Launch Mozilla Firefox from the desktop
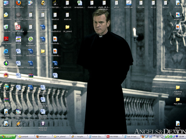The height and width of the screenshot is (139, 186). [x=18, y=3]
